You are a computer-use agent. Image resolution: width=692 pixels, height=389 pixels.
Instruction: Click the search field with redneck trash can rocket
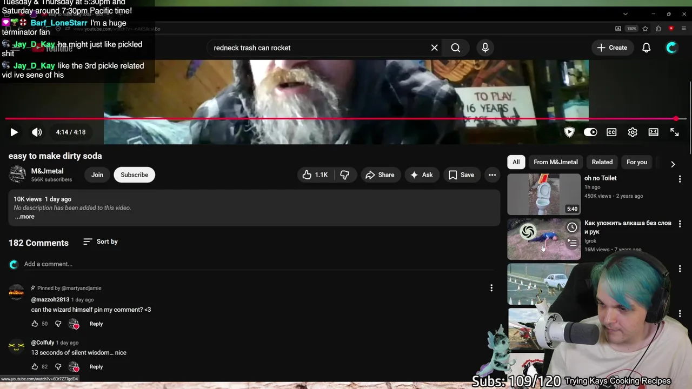[x=319, y=48]
